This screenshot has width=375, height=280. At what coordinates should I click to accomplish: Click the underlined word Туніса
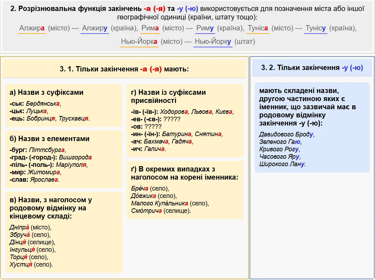point(258,28)
